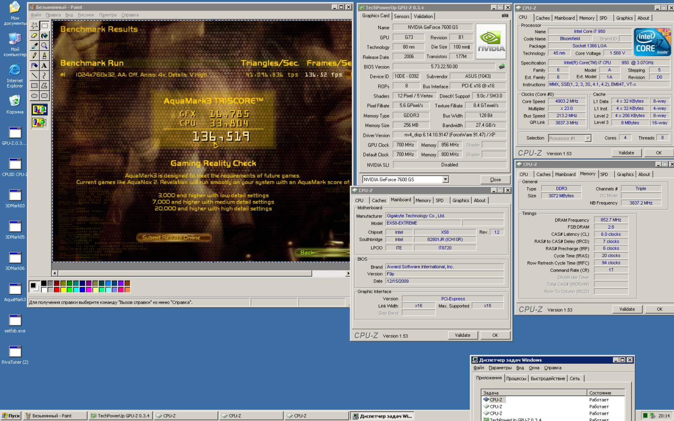
Task: Open Paint's Файл menu
Action: (x=36, y=15)
